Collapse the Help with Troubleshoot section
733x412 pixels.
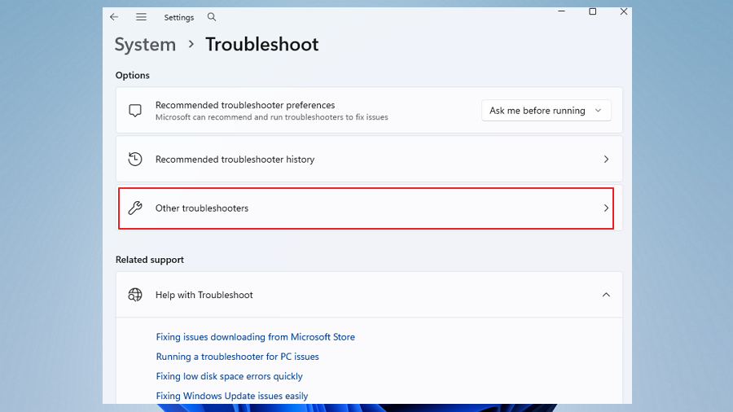(606, 295)
